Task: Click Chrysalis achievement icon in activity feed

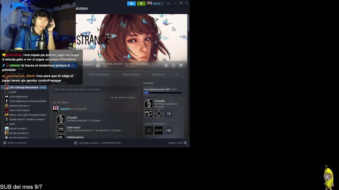Action: pos(61,119)
